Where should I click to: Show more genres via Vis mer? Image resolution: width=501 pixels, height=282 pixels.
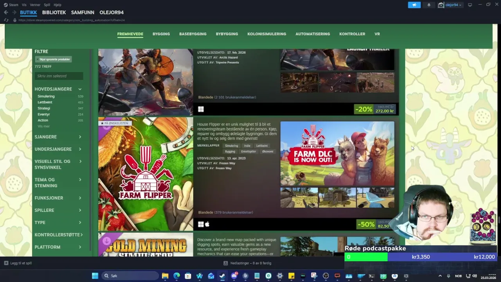[44, 127]
